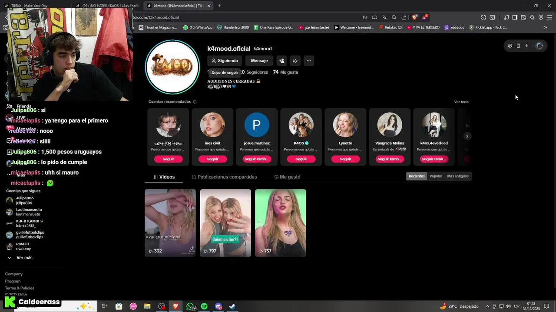556x312 pixels.
Task: Toggle Brave Shields lion icon
Action: tap(414, 17)
